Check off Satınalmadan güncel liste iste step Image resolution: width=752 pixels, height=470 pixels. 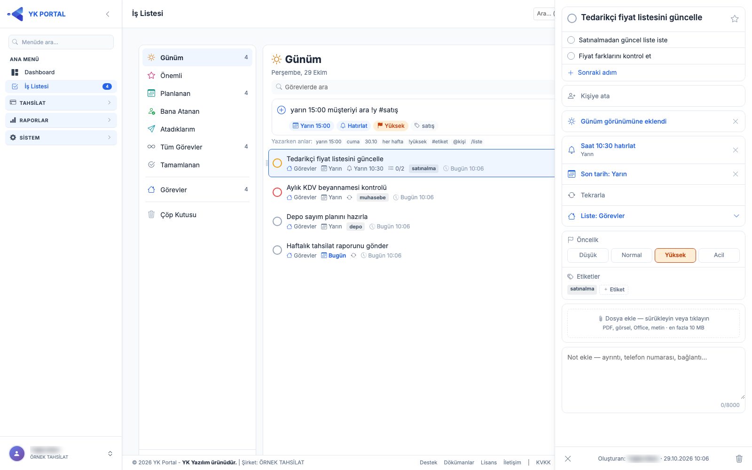(571, 40)
